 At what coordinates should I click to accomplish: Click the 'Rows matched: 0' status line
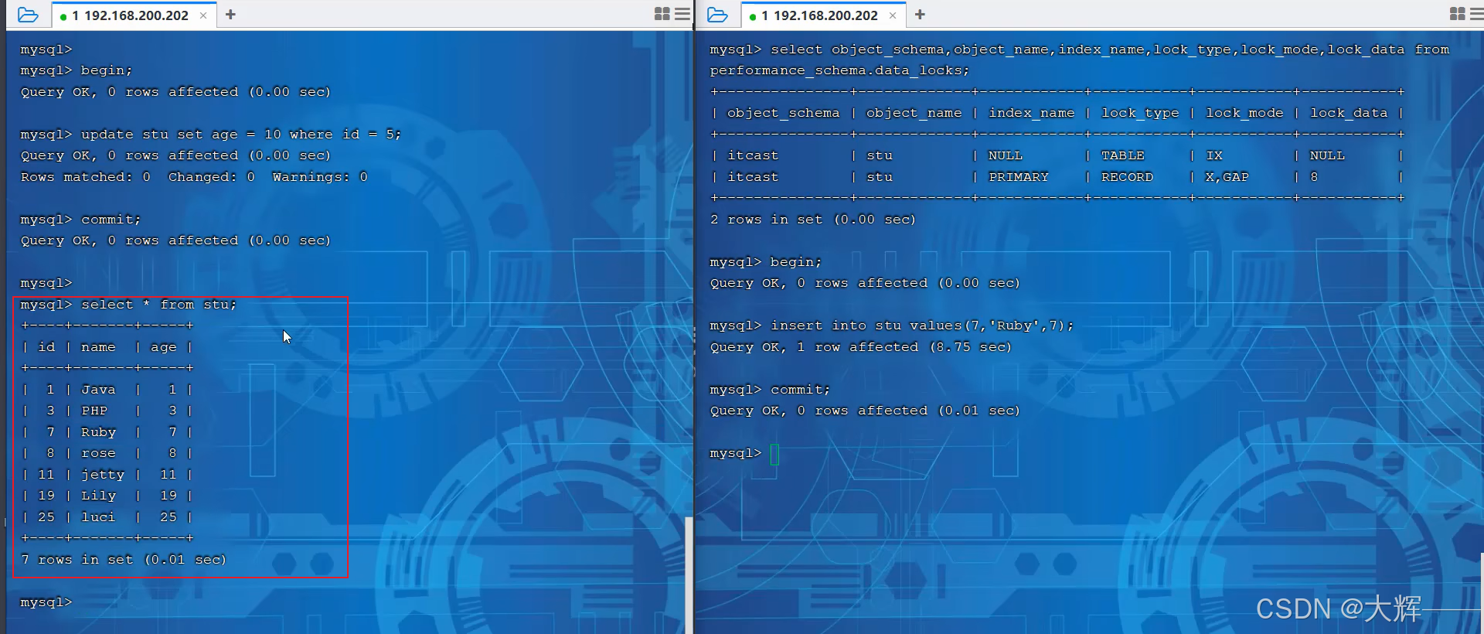point(194,177)
